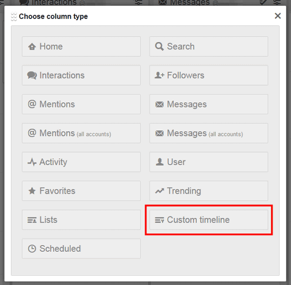Click the Search magnifying glass icon
The height and width of the screenshot is (285, 291).
[x=160, y=46]
